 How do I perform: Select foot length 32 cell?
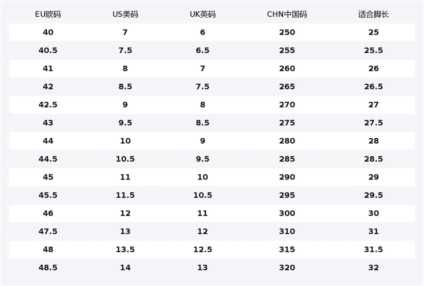click(373, 267)
